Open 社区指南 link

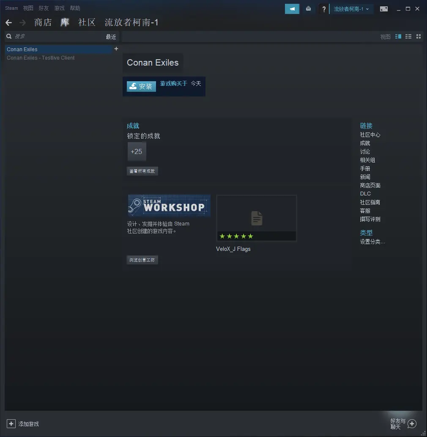point(370,202)
